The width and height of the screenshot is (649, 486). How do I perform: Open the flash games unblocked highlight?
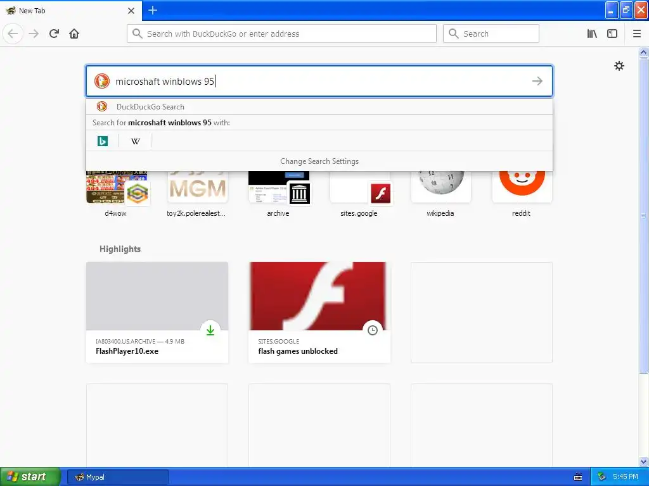[319, 313]
